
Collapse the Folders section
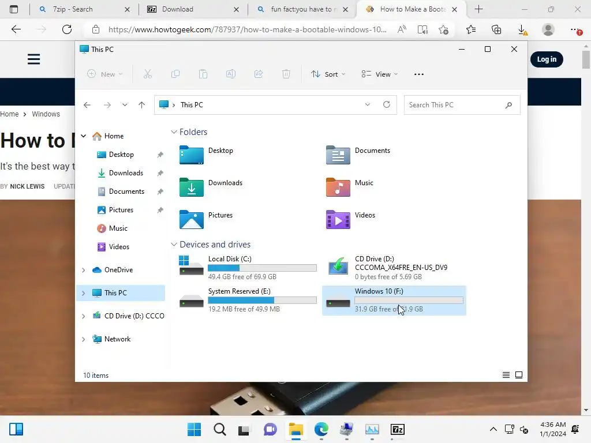(174, 132)
